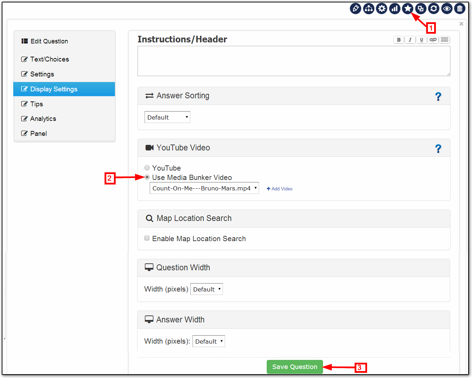Image resolution: width=472 pixels, height=378 pixels.
Task: Toggle the eye preview icon
Action: coord(447,8)
